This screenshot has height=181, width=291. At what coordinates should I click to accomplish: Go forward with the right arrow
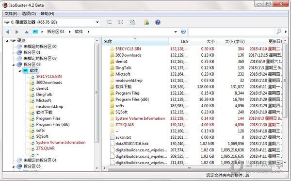pyautogui.click(x=16, y=32)
